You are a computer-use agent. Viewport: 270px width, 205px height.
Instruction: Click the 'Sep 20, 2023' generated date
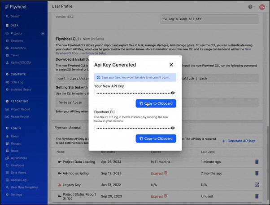point(111,196)
